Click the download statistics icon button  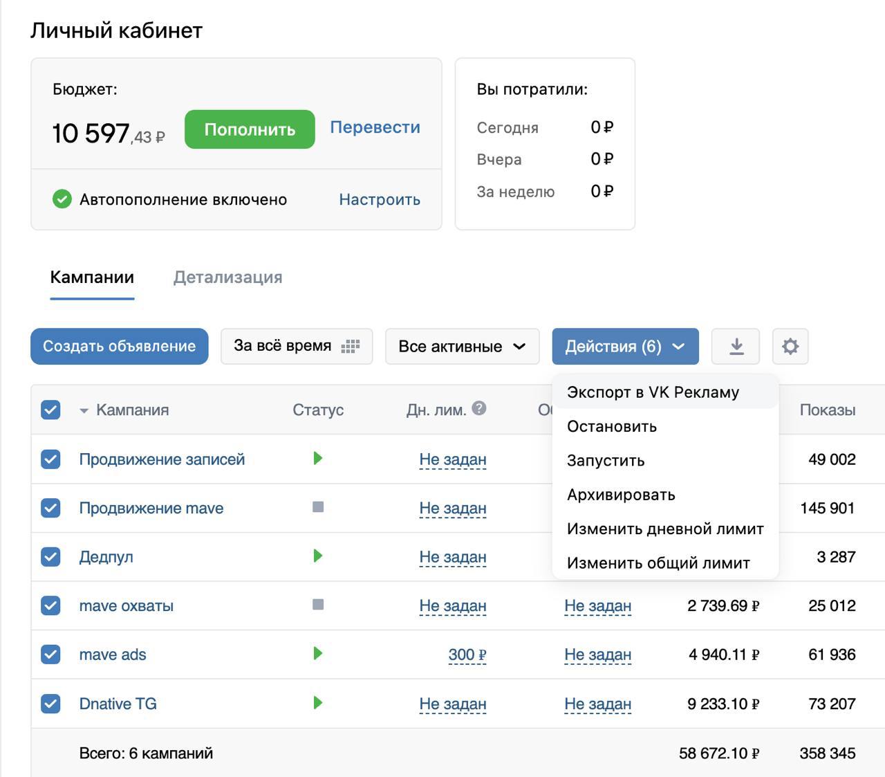pos(736,346)
